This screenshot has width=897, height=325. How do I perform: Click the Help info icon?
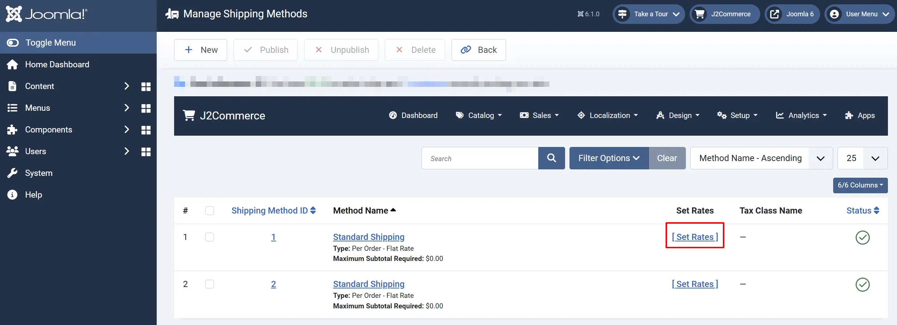coord(12,195)
